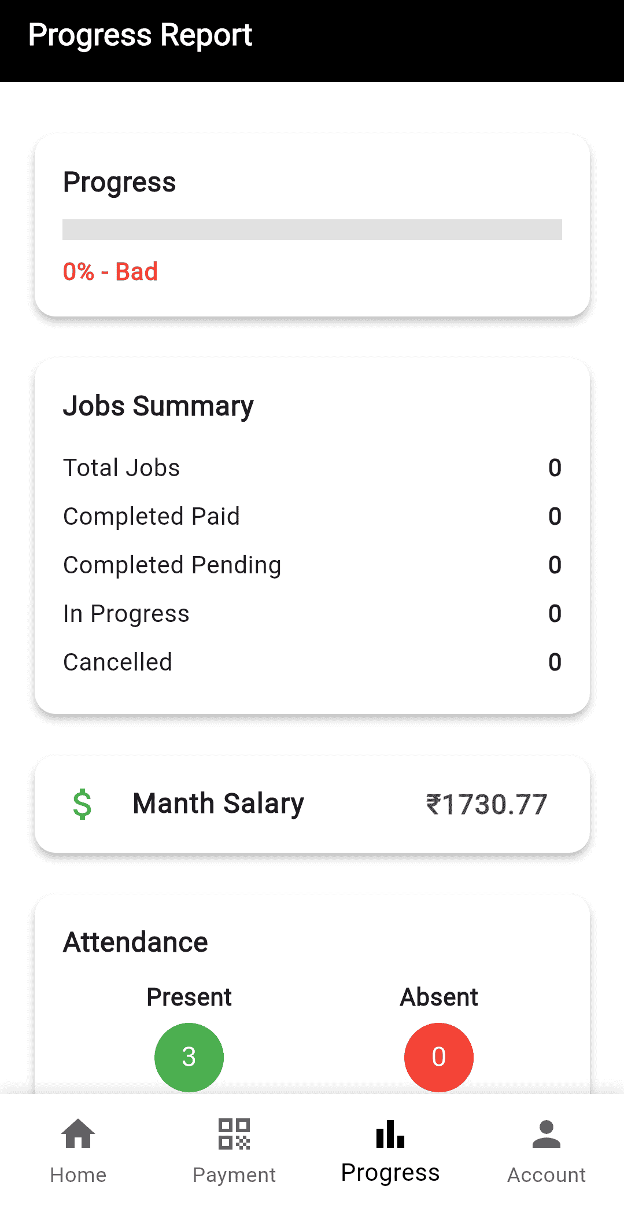Tap the In Progress row
Image resolution: width=624 pixels, height=1208 pixels.
point(312,613)
